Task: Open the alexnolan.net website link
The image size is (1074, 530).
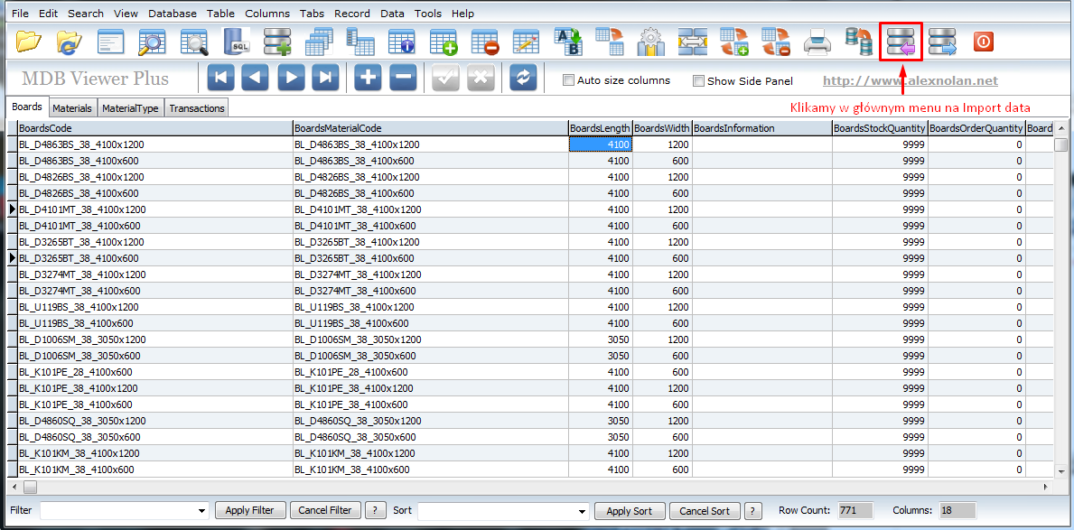Action: click(x=911, y=80)
